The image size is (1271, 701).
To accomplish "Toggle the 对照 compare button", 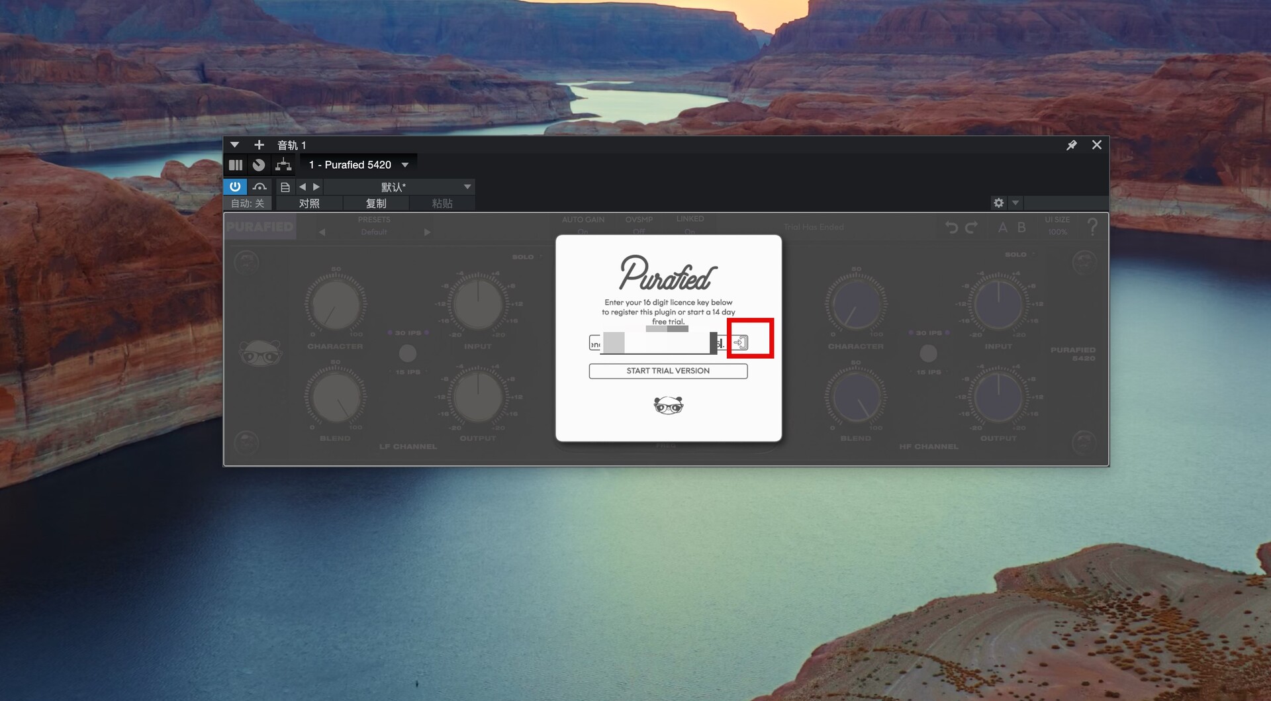I will tap(309, 203).
